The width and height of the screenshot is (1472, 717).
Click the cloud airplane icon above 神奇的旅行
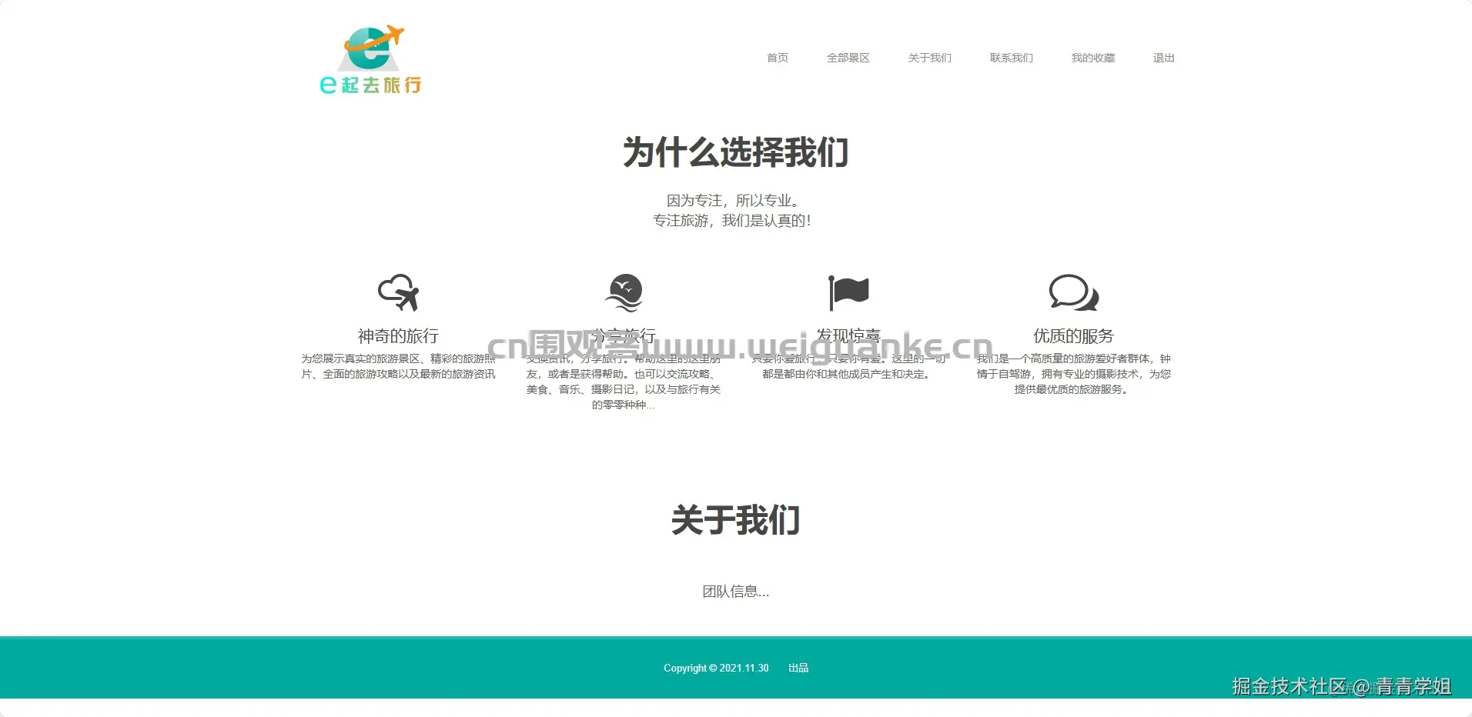coord(398,292)
